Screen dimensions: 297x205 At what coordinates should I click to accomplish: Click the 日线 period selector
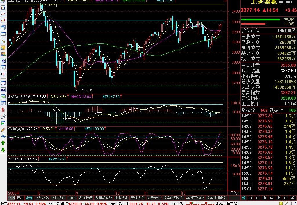[x=234, y=193]
